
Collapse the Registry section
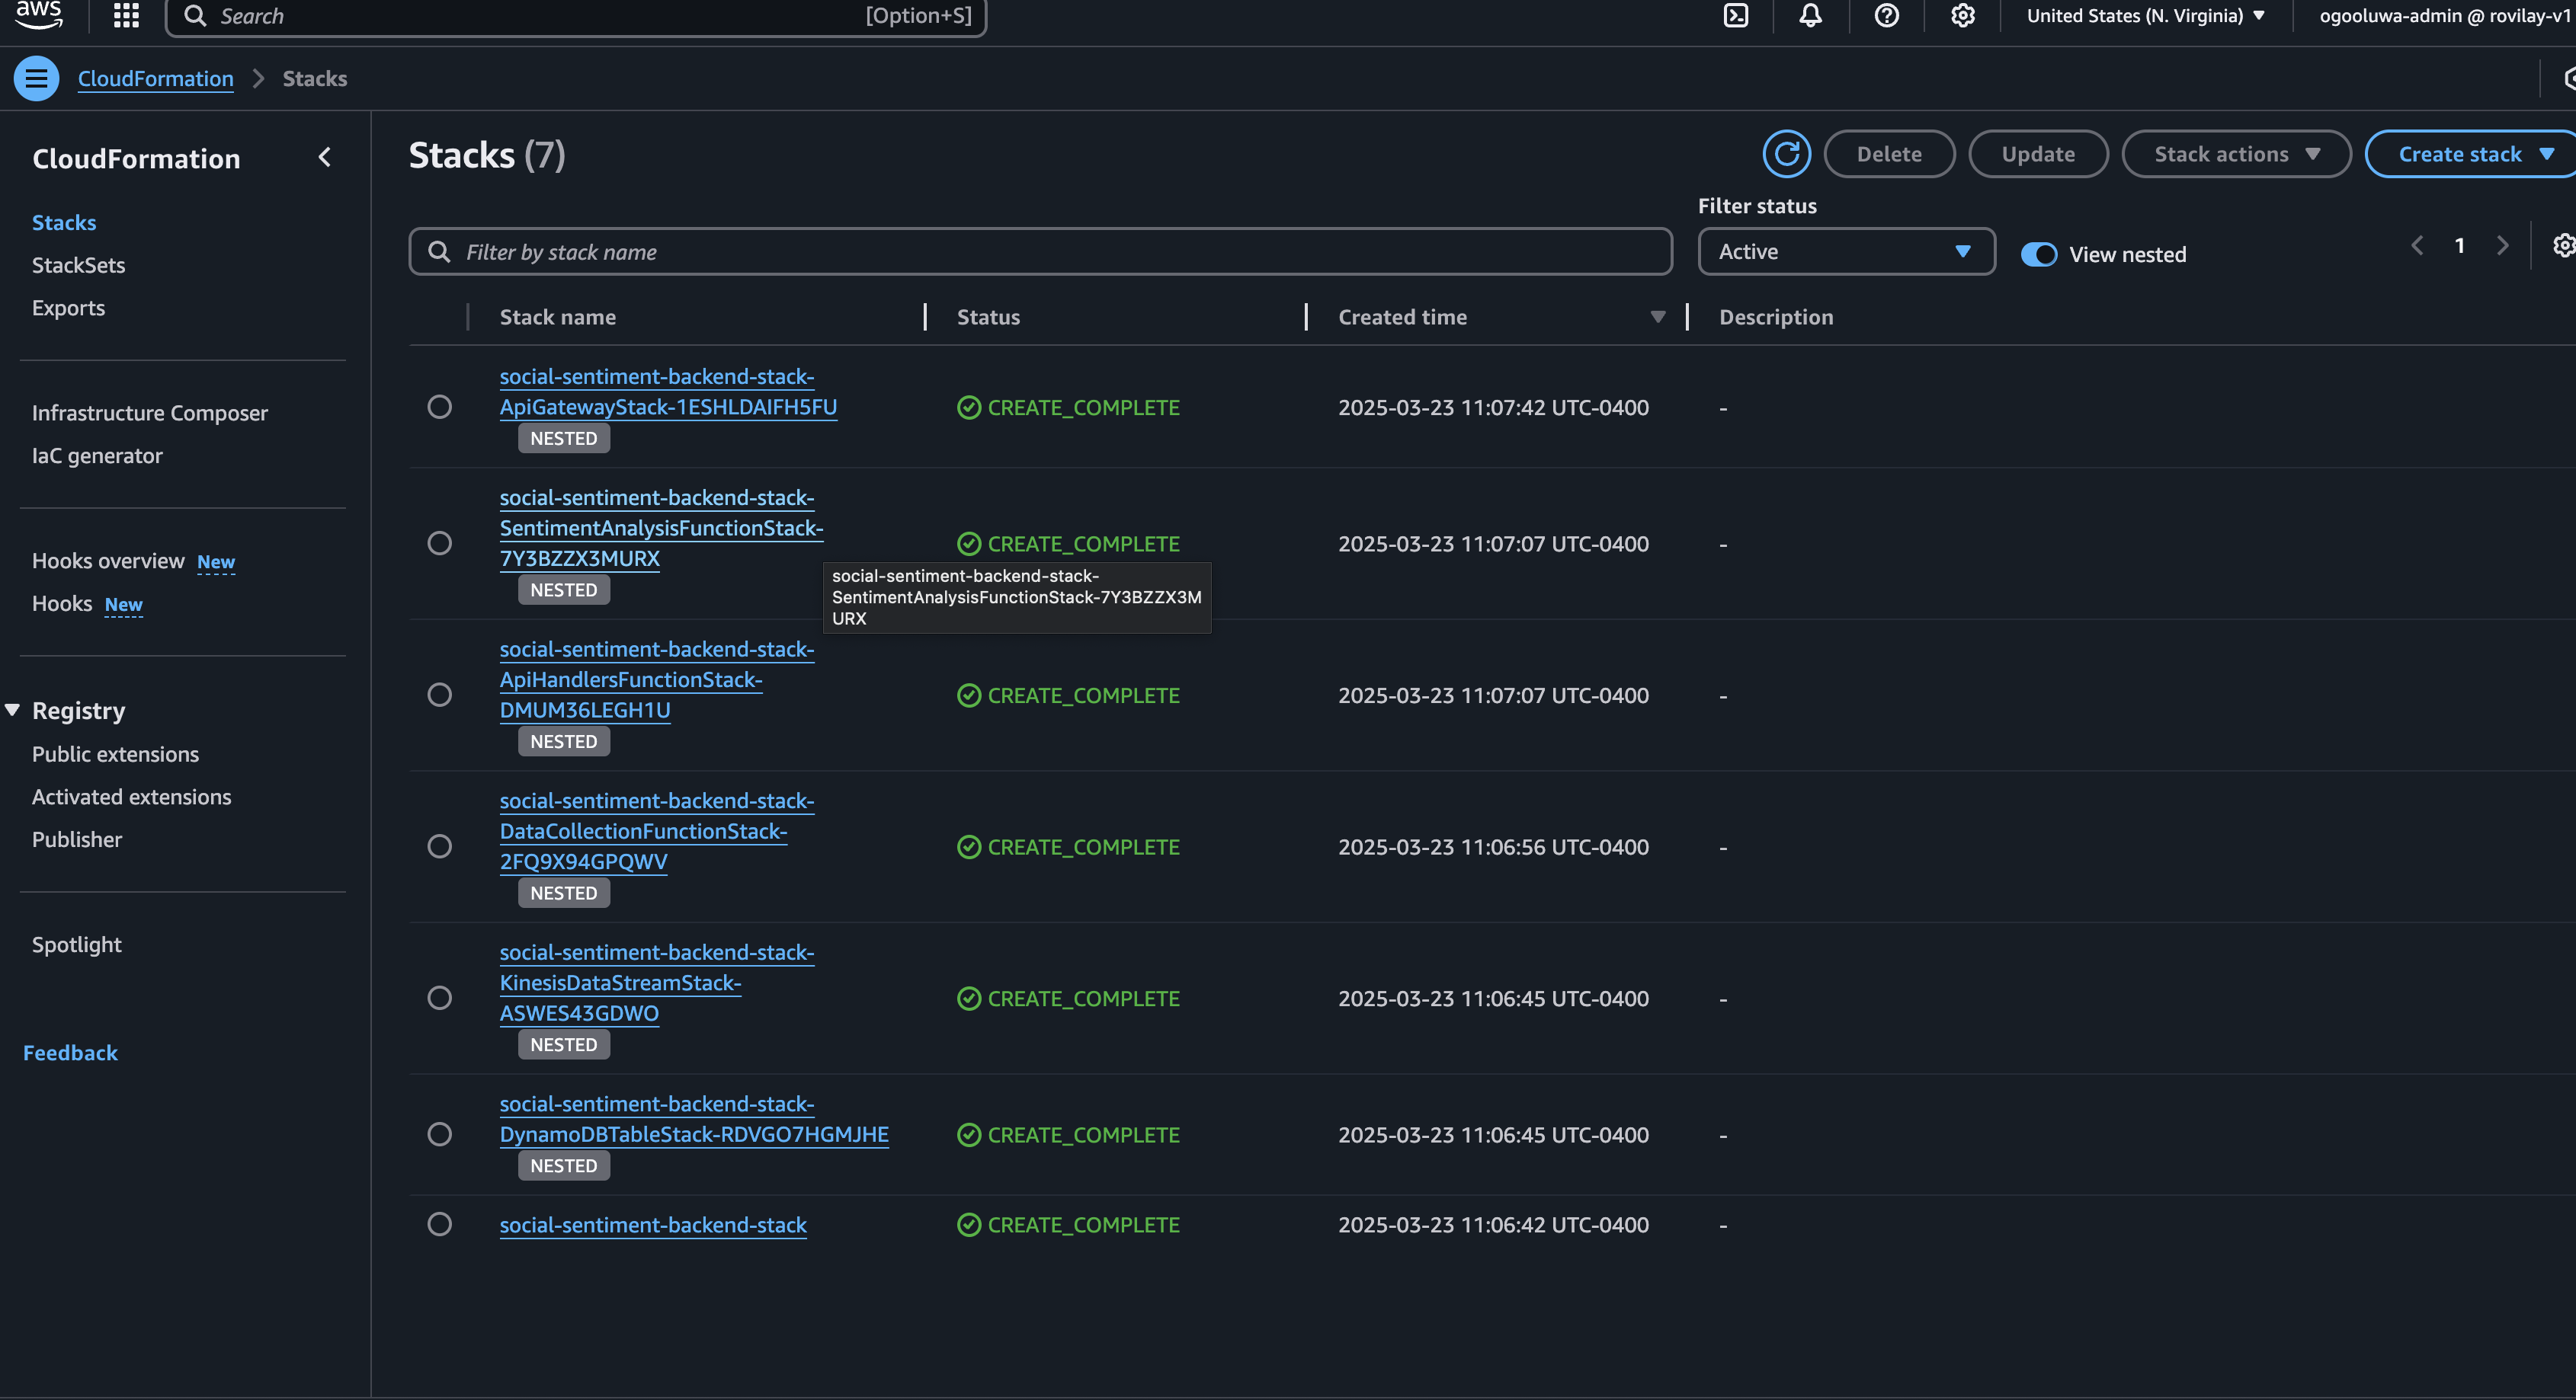[12, 709]
